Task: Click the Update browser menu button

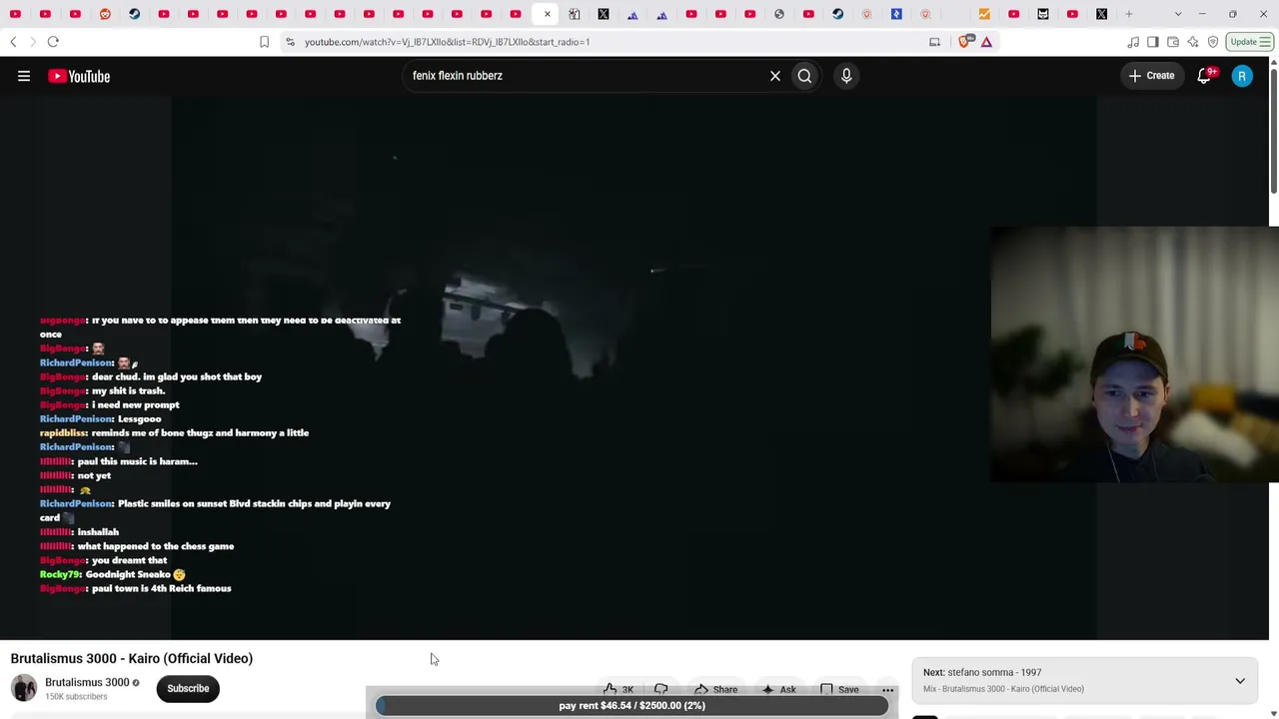Action: tap(1250, 42)
